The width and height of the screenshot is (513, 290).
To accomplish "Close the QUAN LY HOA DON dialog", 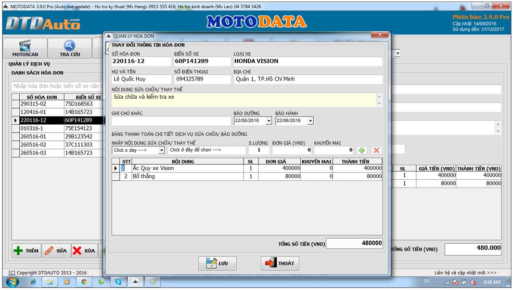I will 379,35.
